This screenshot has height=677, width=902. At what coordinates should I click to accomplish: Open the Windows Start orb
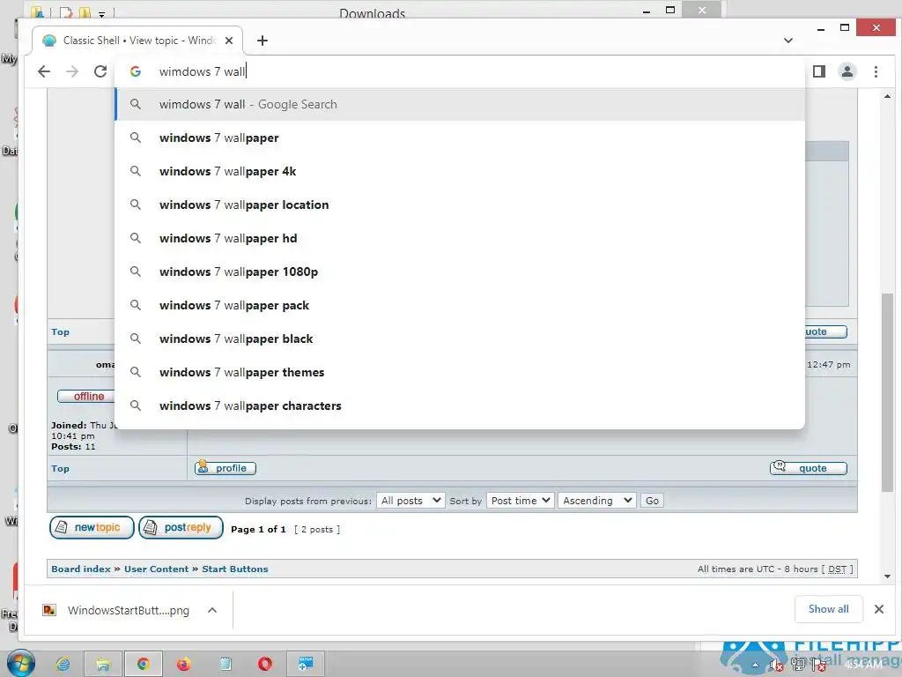tap(20, 663)
